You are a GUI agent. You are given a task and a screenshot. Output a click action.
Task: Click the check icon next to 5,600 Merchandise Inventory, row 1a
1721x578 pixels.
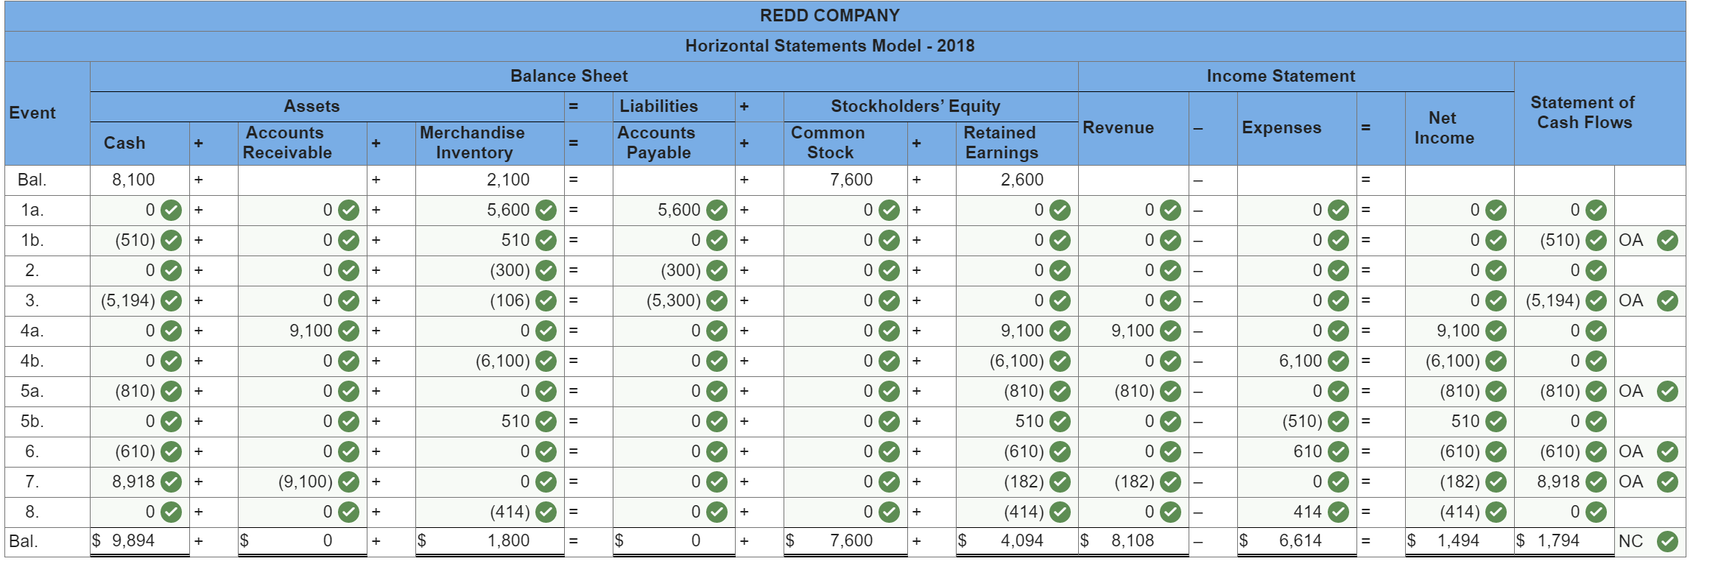(x=546, y=210)
